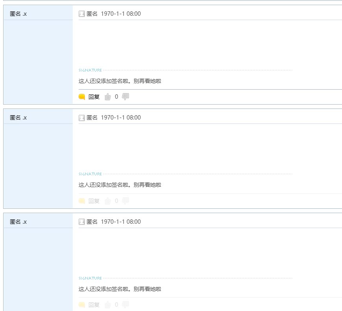Click SIGNATURE label in the first post

click(x=90, y=70)
